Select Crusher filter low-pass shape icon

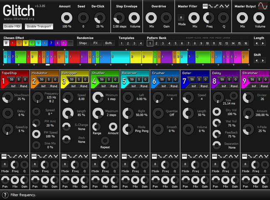tap(160, 156)
